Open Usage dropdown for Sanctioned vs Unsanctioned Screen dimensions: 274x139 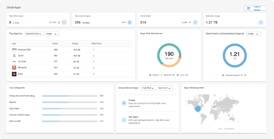(x=253, y=34)
